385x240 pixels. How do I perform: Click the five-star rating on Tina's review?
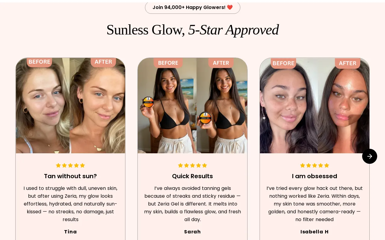[70, 165]
